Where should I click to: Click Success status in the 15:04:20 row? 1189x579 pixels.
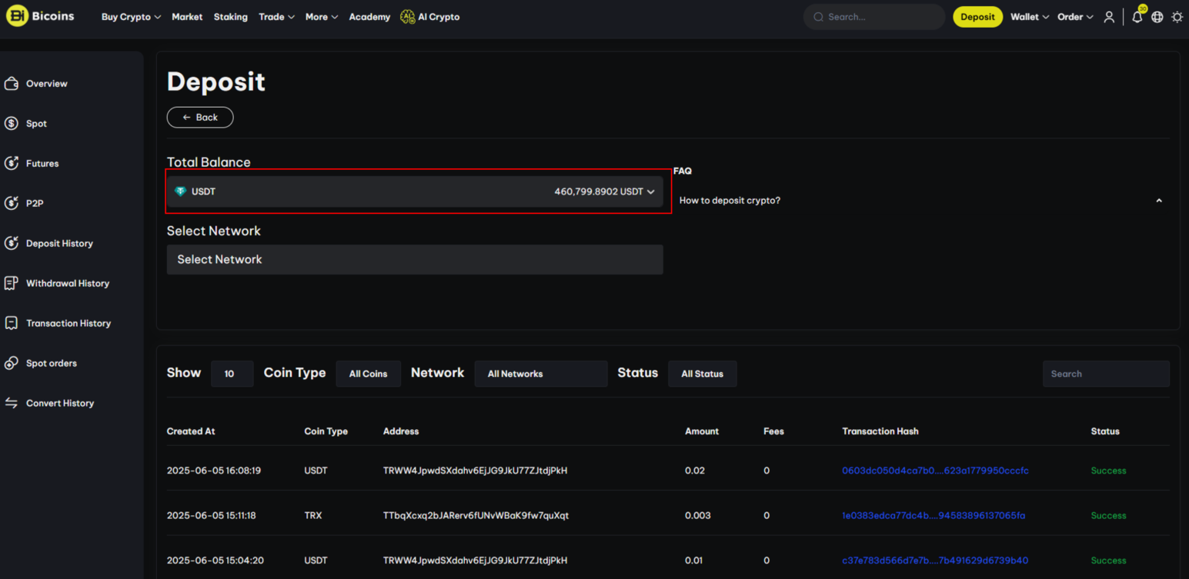[x=1108, y=561]
